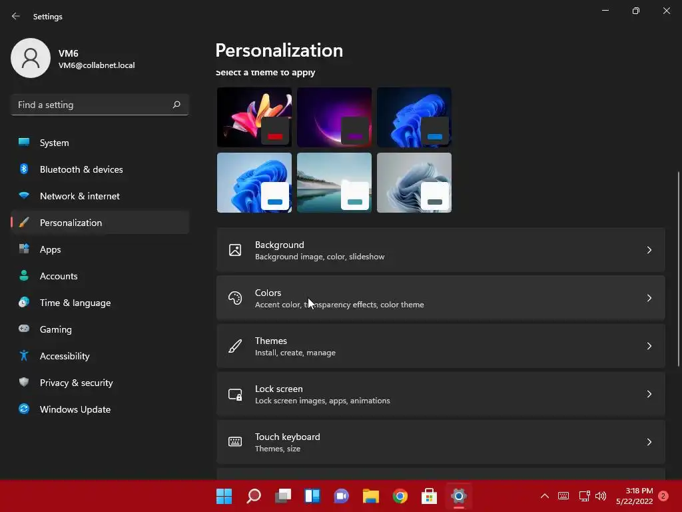Viewport: 682px width, 512px height.
Task: Apply the purple glow dark theme
Action: [x=334, y=117]
